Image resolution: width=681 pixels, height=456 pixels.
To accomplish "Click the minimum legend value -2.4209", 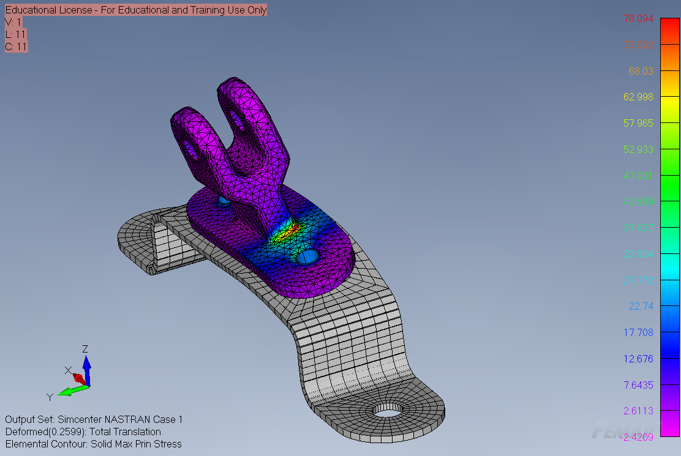I will coord(638,438).
